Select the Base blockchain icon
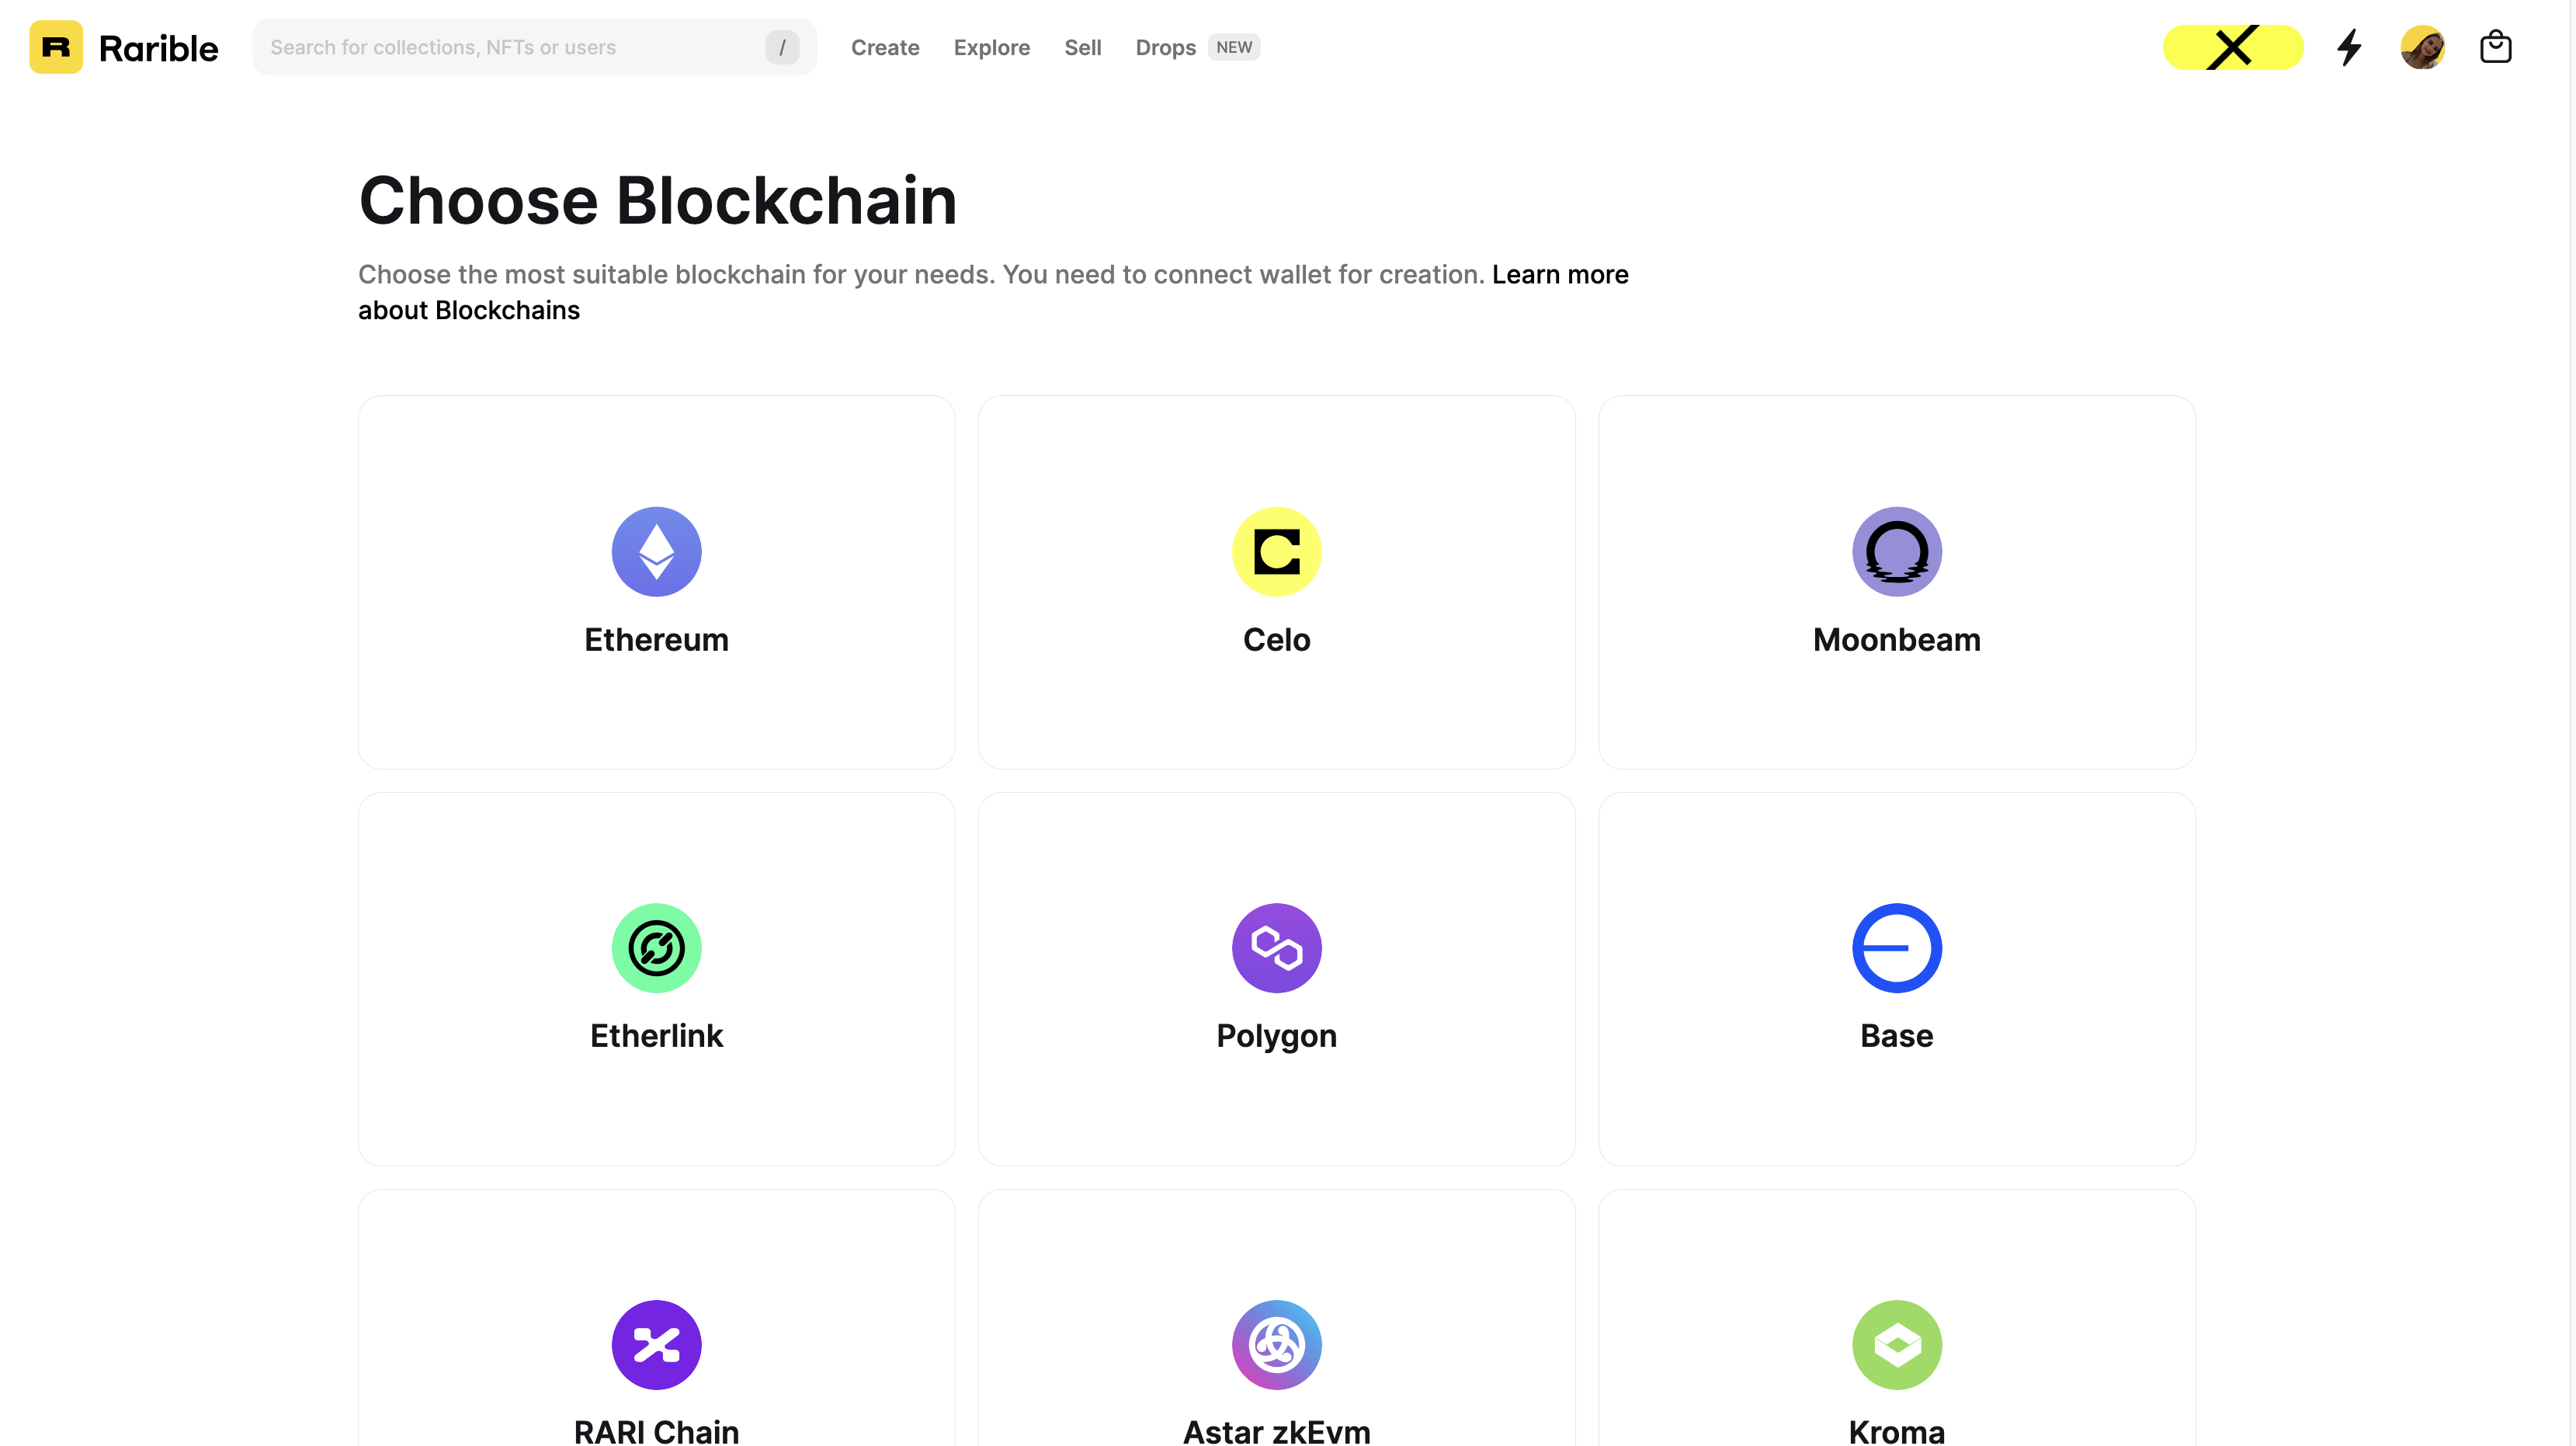The image size is (2576, 1446). [1896, 947]
